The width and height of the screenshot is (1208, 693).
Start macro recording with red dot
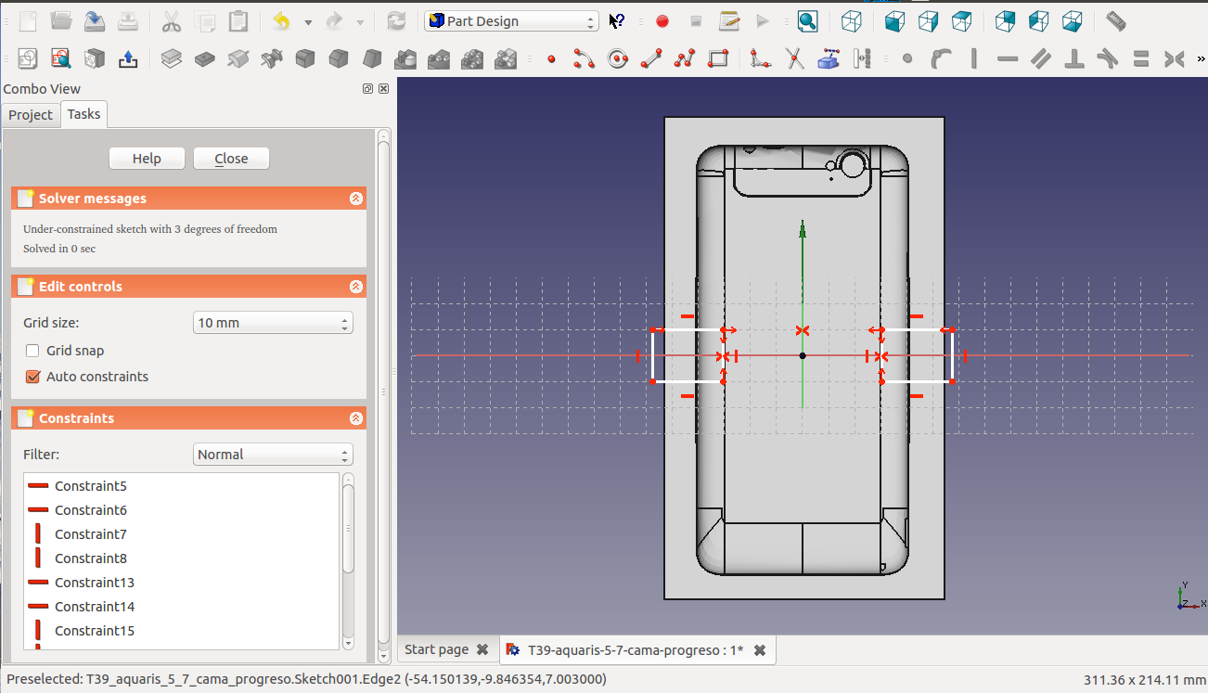tap(662, 21)
